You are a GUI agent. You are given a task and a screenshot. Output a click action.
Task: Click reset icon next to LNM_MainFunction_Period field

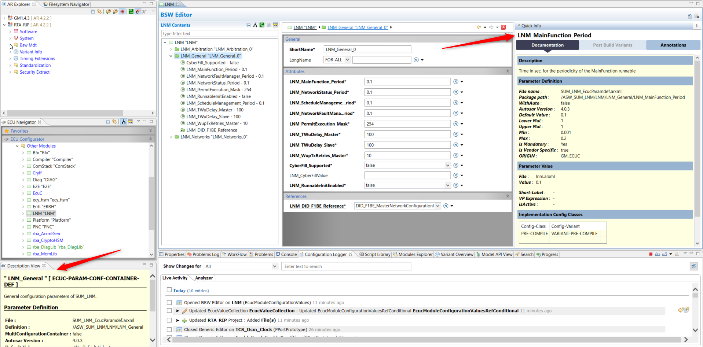[x=455, y=82]
